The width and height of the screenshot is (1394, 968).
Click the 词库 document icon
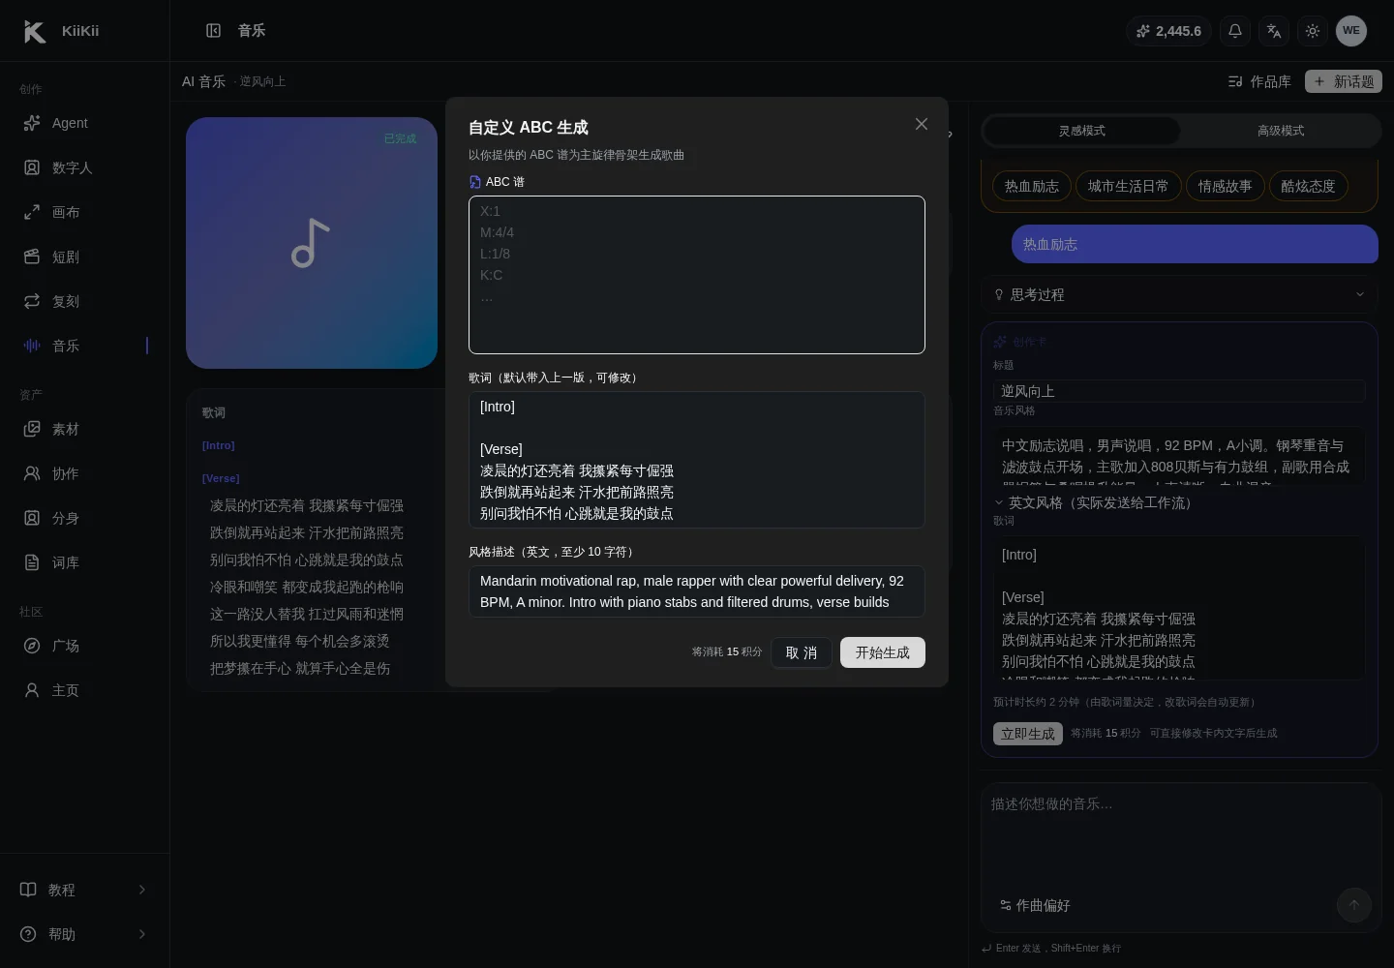click(32, 562)
